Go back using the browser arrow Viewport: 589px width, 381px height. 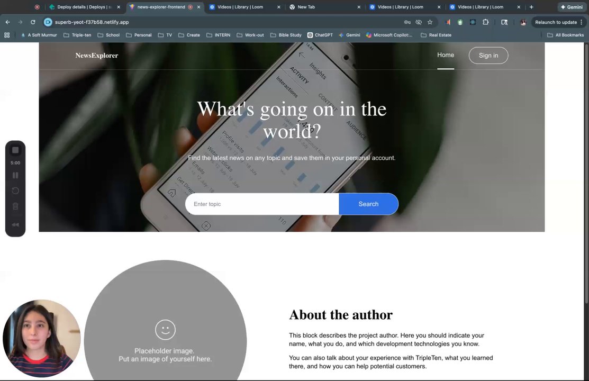[8, 22]
